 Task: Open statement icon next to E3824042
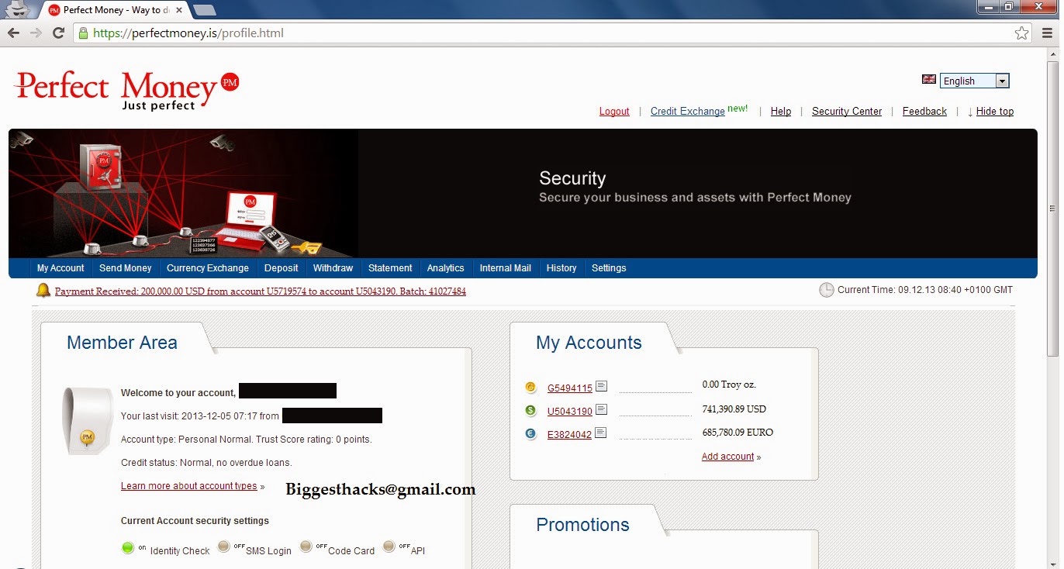601,433
